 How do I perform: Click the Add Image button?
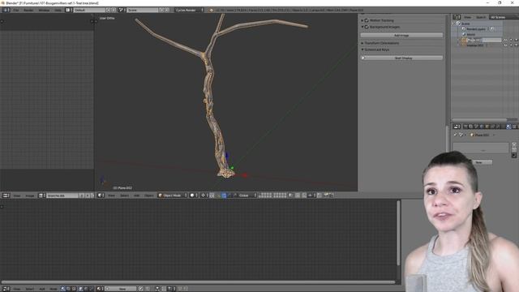[x=401, y=35]
